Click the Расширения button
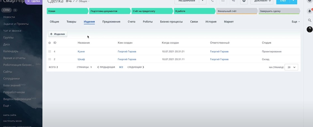 [x=187, y=1]
